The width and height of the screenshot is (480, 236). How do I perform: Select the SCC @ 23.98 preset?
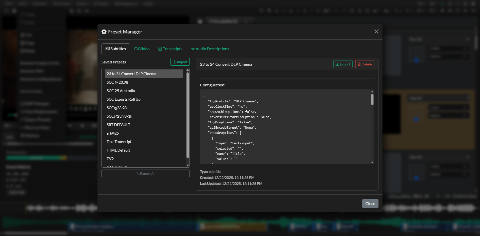click(x=144, y=82)
